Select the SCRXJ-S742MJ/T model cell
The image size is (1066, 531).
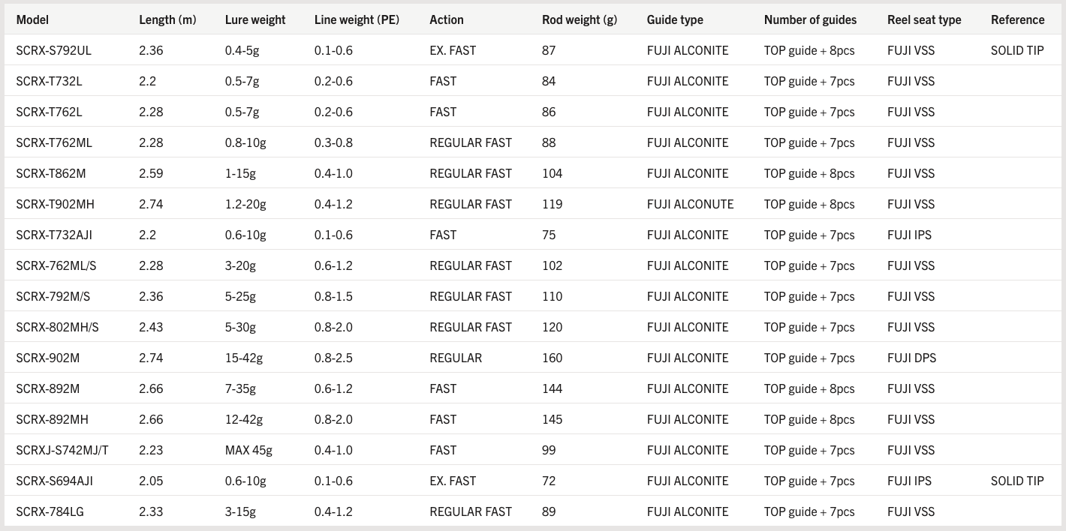point(62,450)
